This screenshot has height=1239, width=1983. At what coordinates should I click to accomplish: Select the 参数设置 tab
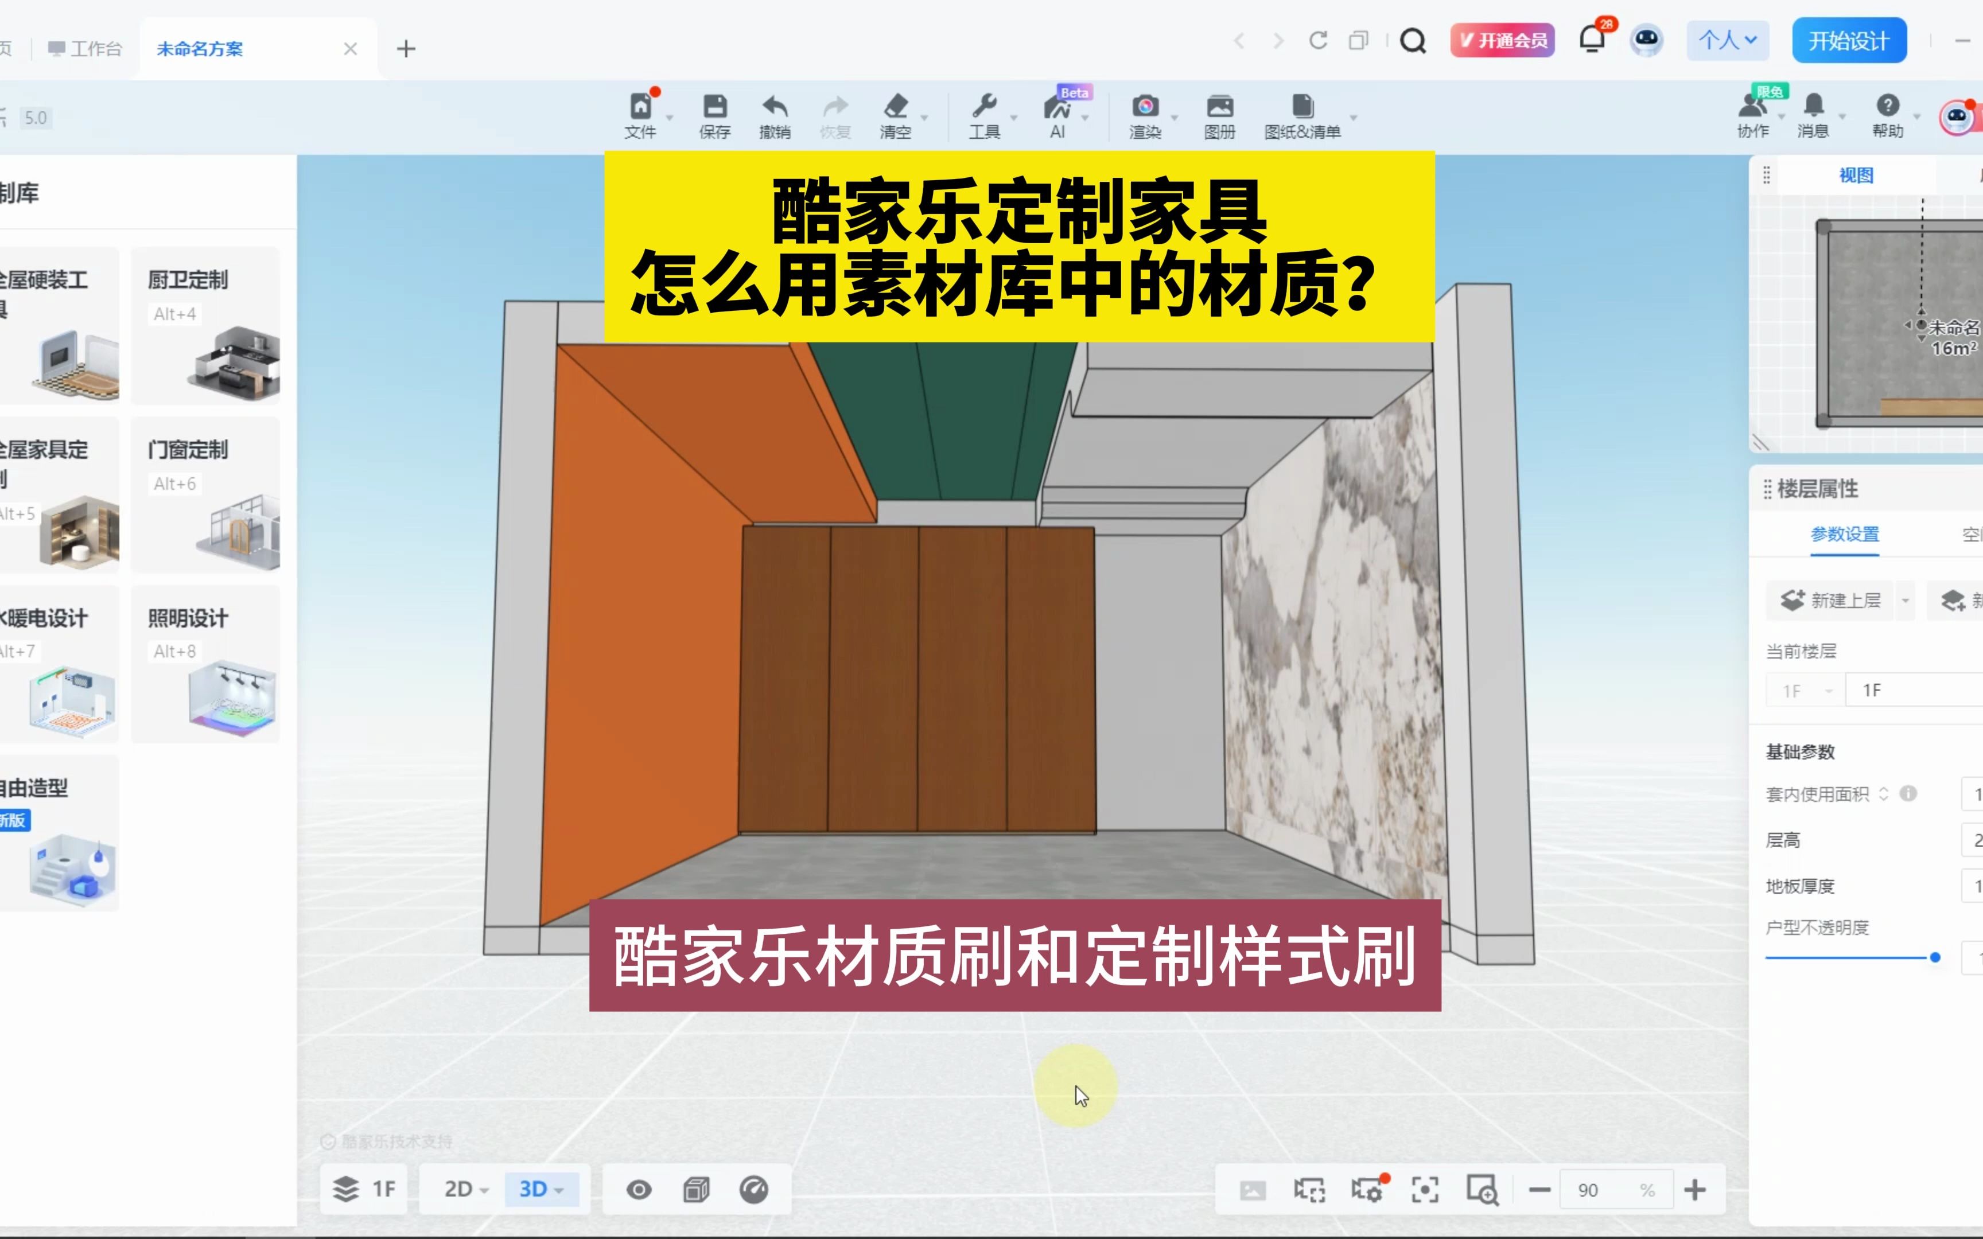pyautogui.click(x=1845, y=534)
